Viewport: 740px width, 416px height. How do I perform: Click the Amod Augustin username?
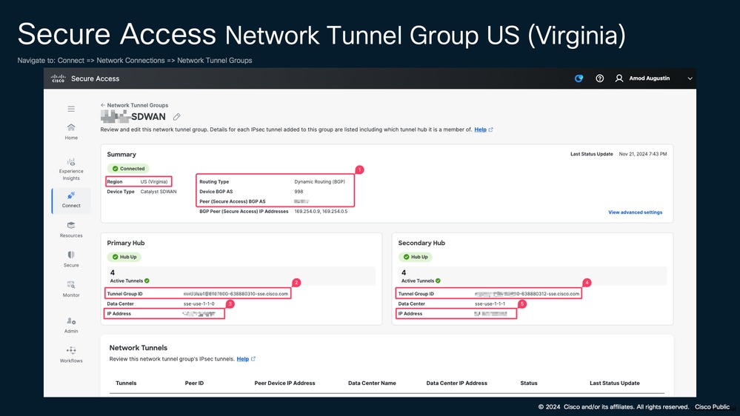click(x=650, y=78)
